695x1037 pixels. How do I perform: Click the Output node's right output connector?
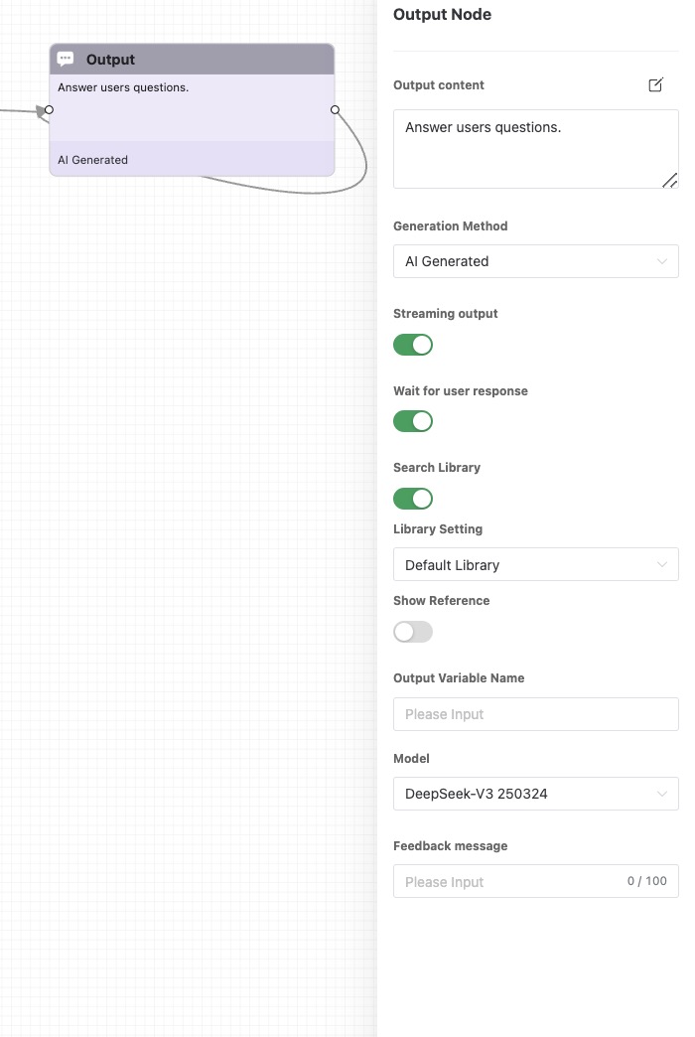336,110
